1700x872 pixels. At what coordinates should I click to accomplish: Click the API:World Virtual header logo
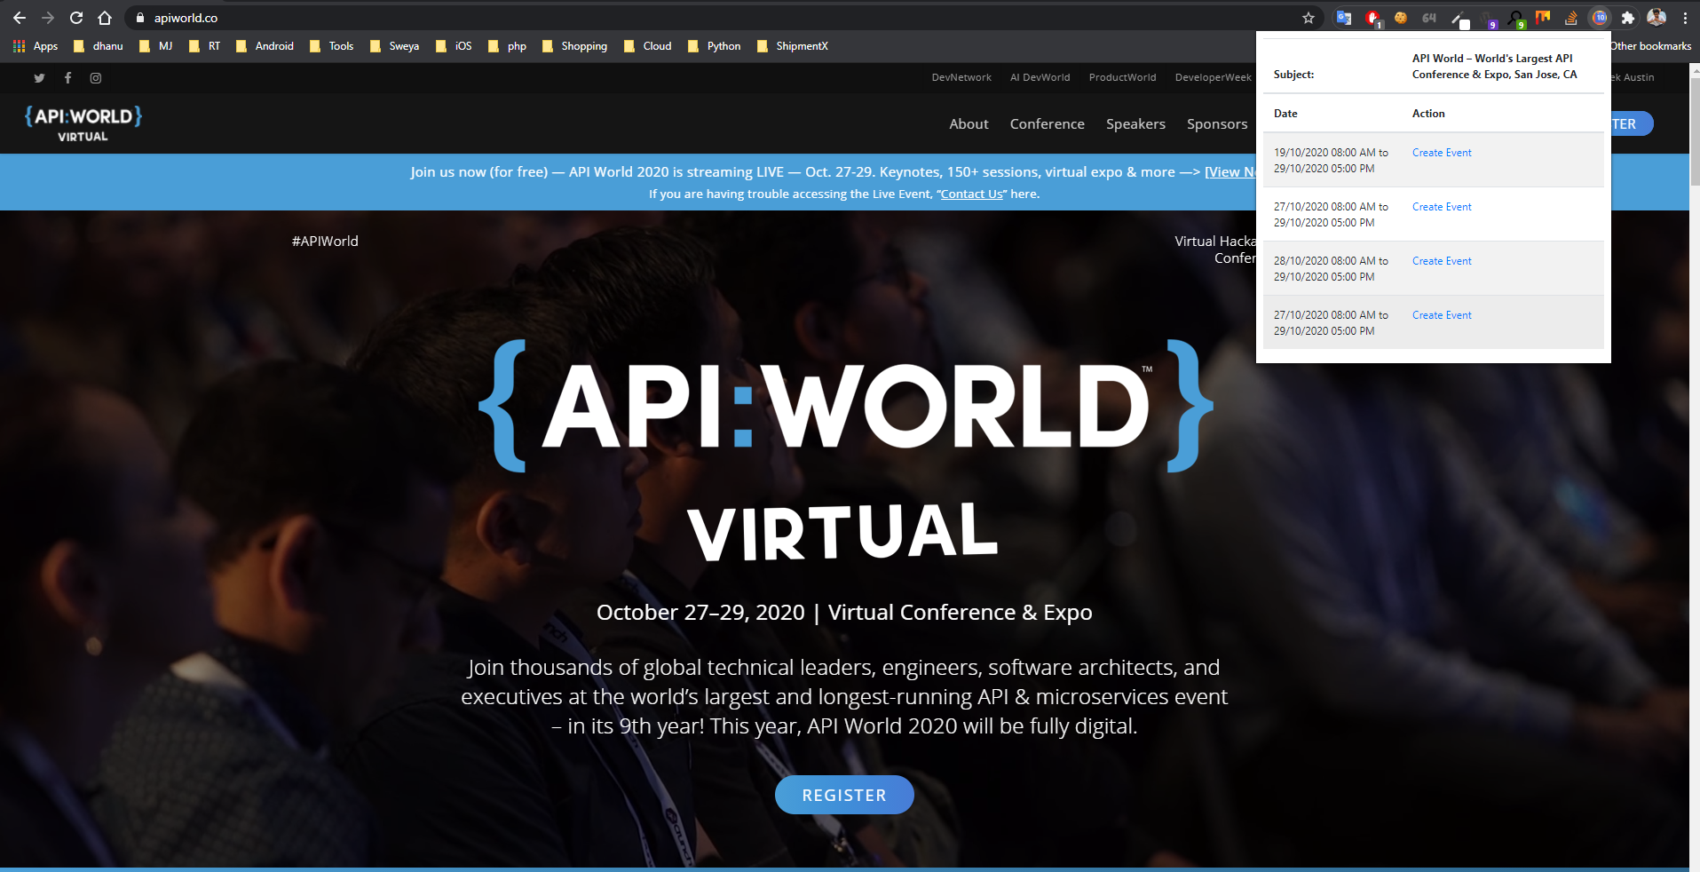click(x=83, y=123)
